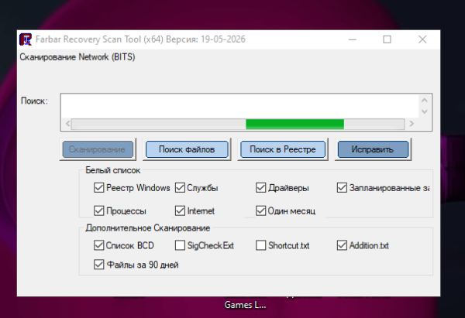Disable the Один месяц checkbox
This screenshot has height=318, width=465.
[x=260, y=210]
